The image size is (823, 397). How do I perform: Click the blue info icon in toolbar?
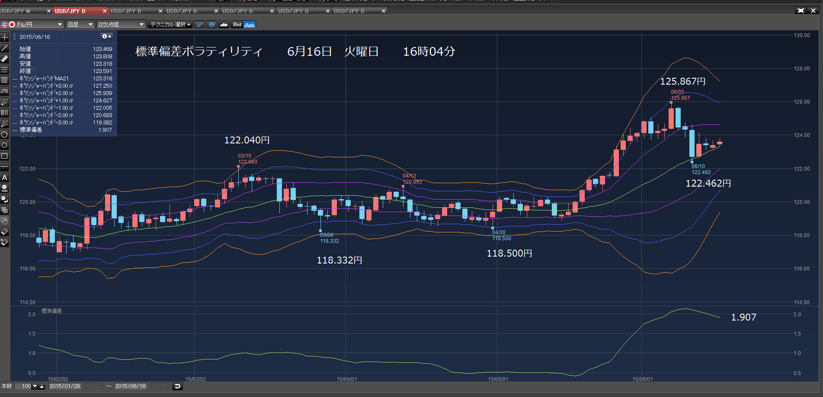pos(211,25)
